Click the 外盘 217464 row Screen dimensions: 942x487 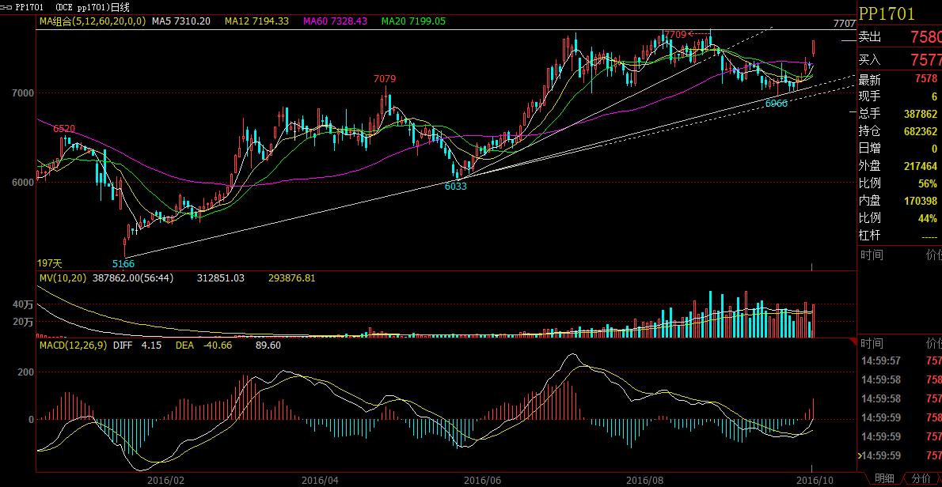(x=899, y=166)
